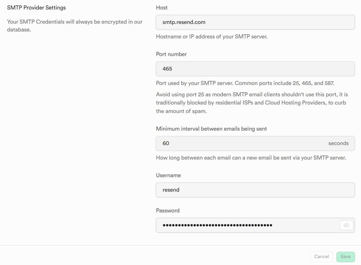Focus the minimum interval field showing 60
The width and height of the screenshot is (361, 265).
pos(234,143)
